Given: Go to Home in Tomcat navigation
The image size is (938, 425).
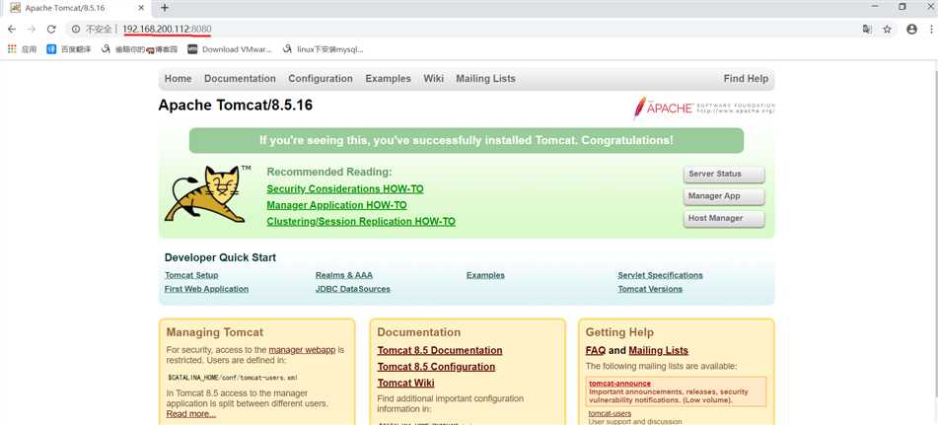Looking at the screenshot, I should coord(179,79).
